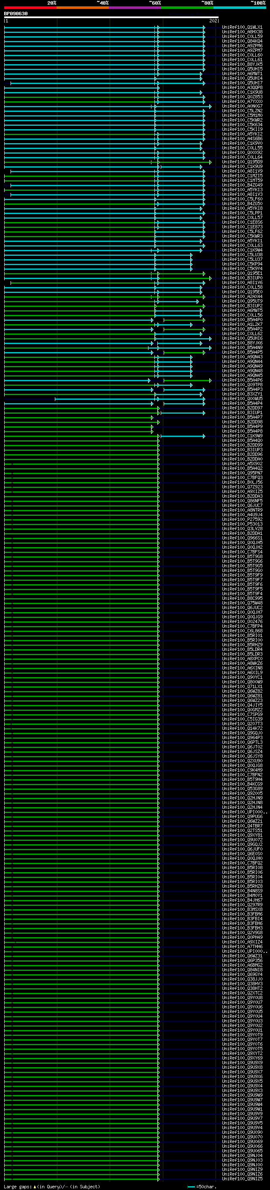The width and height of the screenshot is (270, 1190).
Task: Click the cyan ~100% identity legend segment
Action: tap(240, 8)
